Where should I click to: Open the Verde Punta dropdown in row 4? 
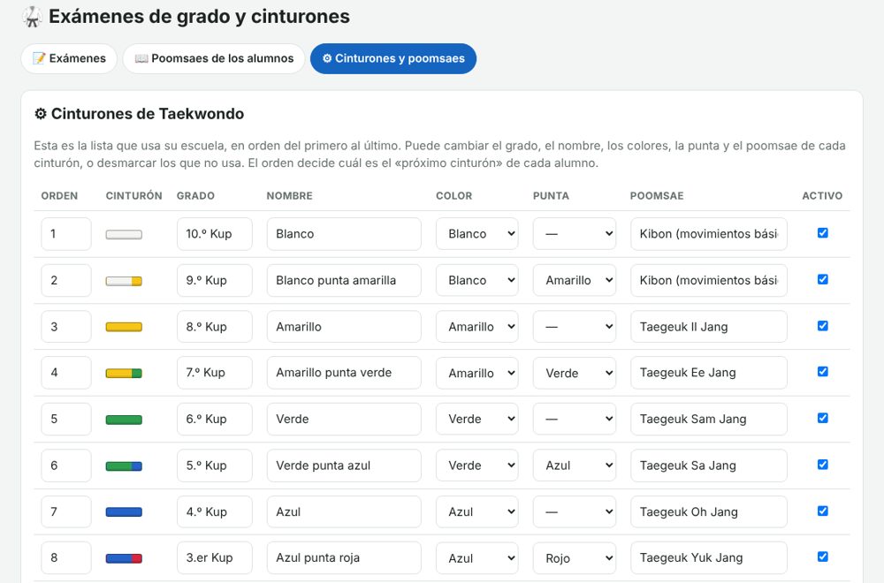pos(575,373)
